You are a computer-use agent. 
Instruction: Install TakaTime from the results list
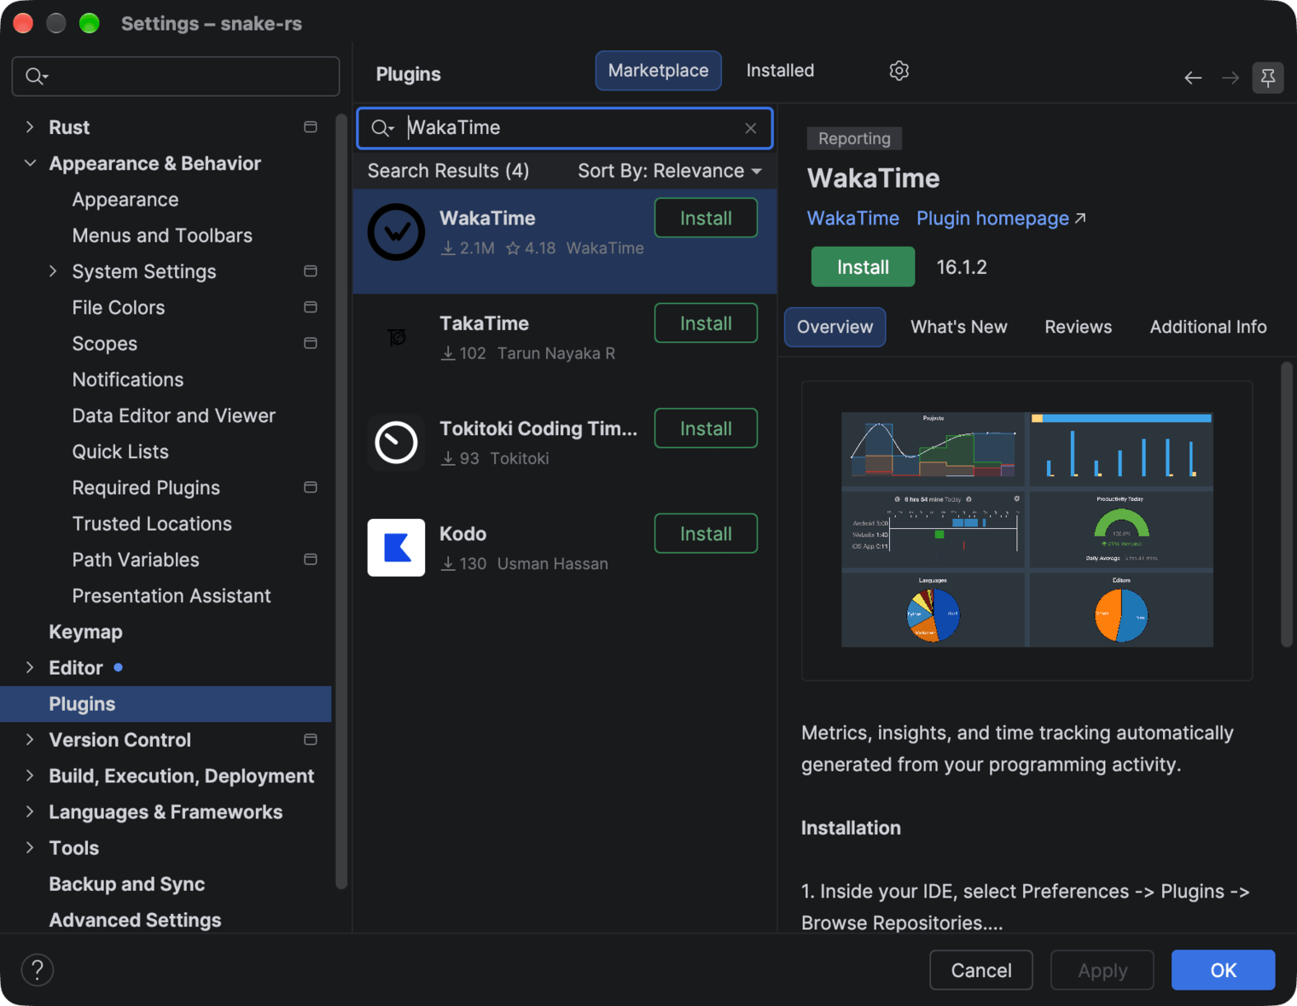(x=706, y=323)
